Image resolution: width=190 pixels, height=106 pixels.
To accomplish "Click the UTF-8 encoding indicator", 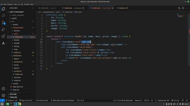I will (x=146, y=100).
